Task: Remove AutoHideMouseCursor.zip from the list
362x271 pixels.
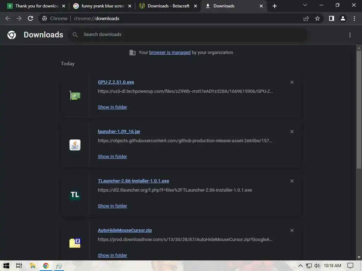Action: 292,230
